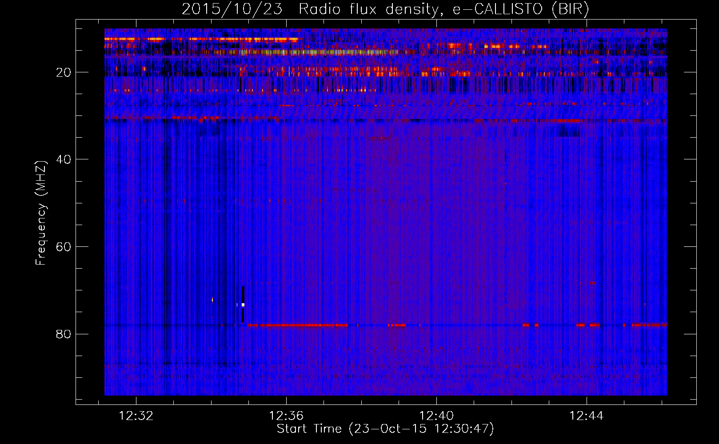This screenshot has height=444, width=719.
Task: Click the 20 MHz frequency tick label
Action: [64, 72]
